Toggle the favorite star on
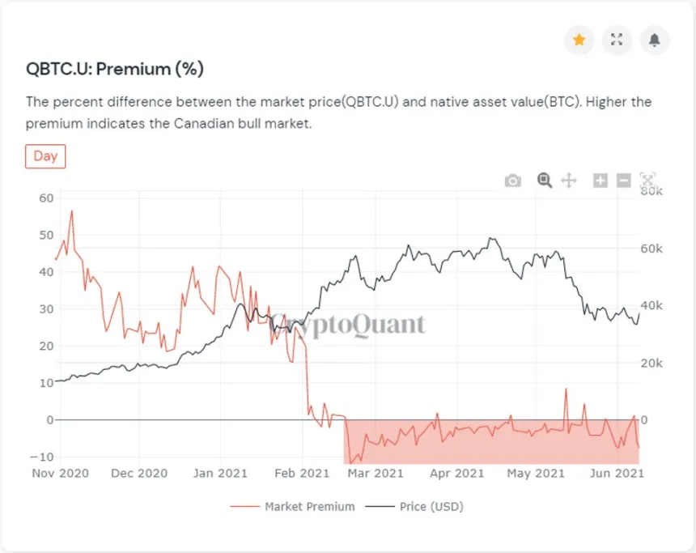 [579, 40]
